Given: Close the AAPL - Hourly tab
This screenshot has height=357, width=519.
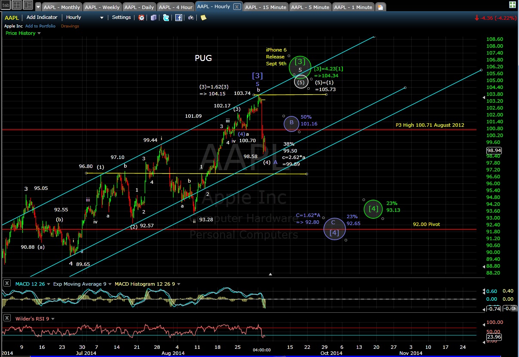Looking at the screenshot, I should pos(237,7).
